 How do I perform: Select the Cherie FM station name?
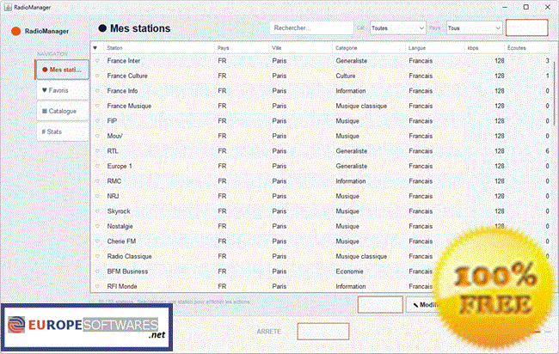[x=121, y=241]
